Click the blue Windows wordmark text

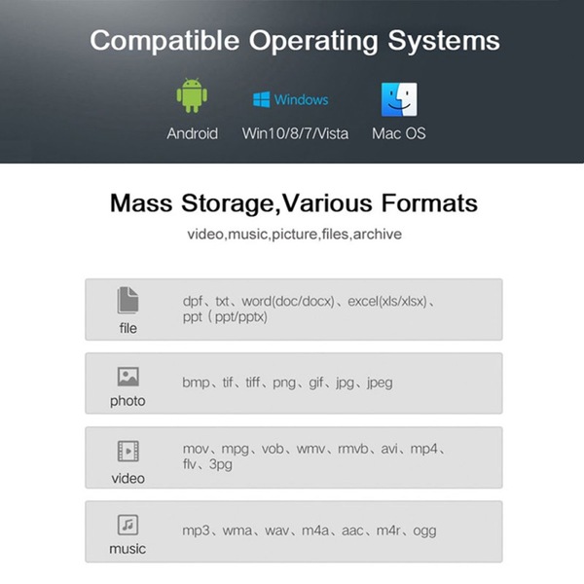coord(301,100)
